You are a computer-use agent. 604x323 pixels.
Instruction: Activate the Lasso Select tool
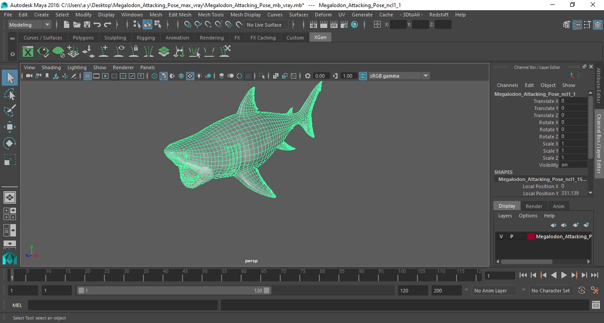point(10,94)
